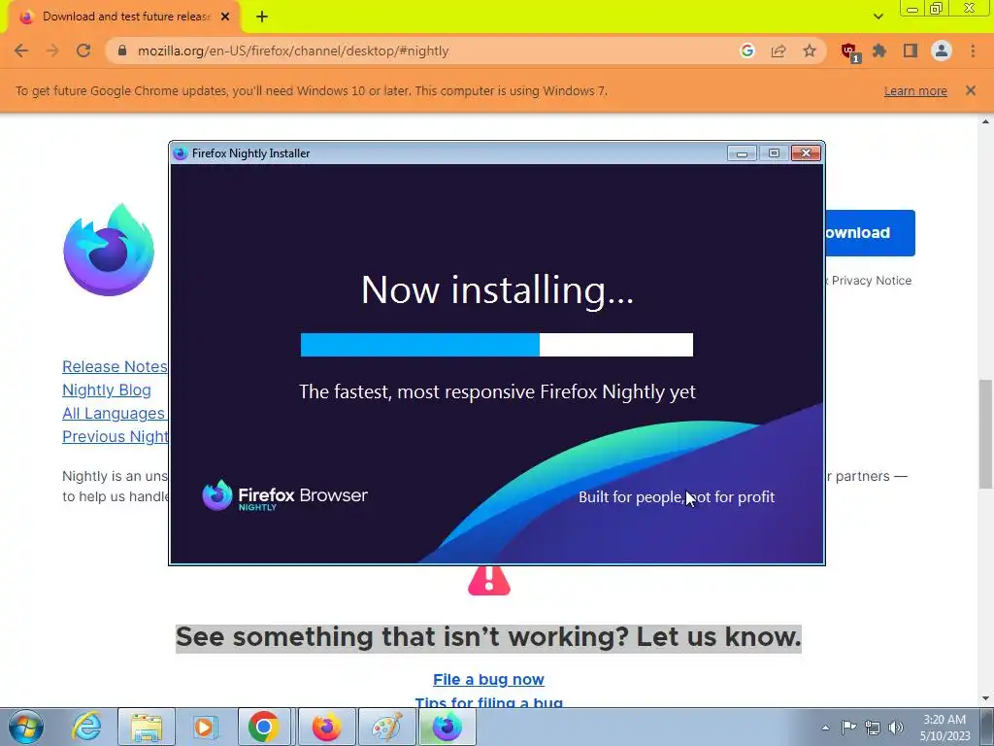The width and height of the screenshot is (994, 746).
Task: Click the Firefox Nightly logo on page
Action: coord(109,250)
